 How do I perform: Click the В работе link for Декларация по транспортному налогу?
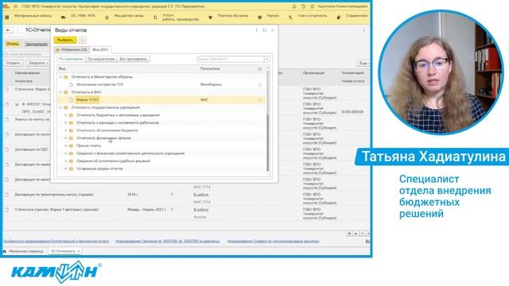pyautogui.click(x=201, y=195)
